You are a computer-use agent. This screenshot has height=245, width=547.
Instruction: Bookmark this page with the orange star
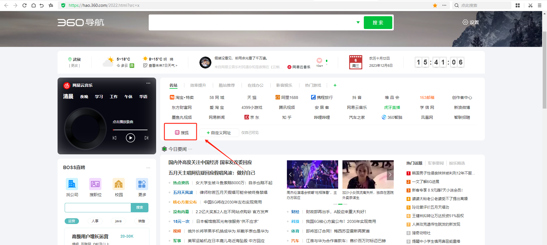435,5
